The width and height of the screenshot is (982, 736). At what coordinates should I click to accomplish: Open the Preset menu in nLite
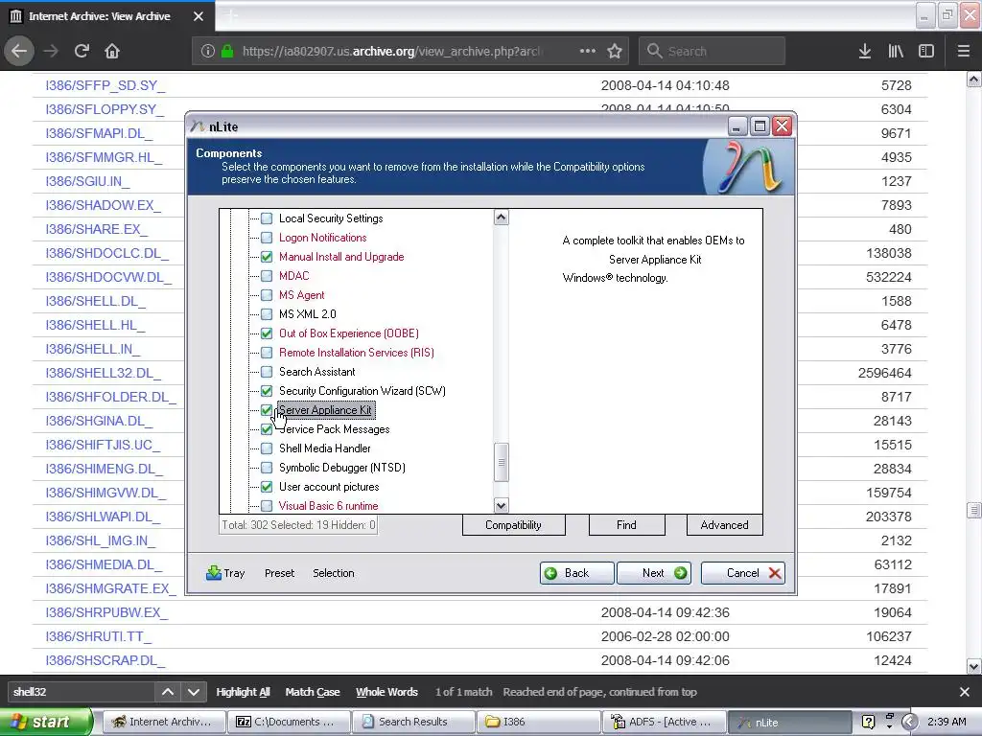pyautogui.click(x=279, y=573)
